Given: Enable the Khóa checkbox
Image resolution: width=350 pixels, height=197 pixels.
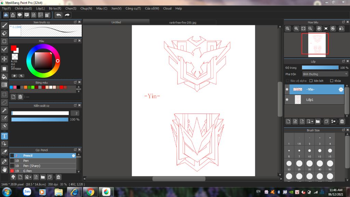Looking at the screenshot, I should (x=332, y=81).
